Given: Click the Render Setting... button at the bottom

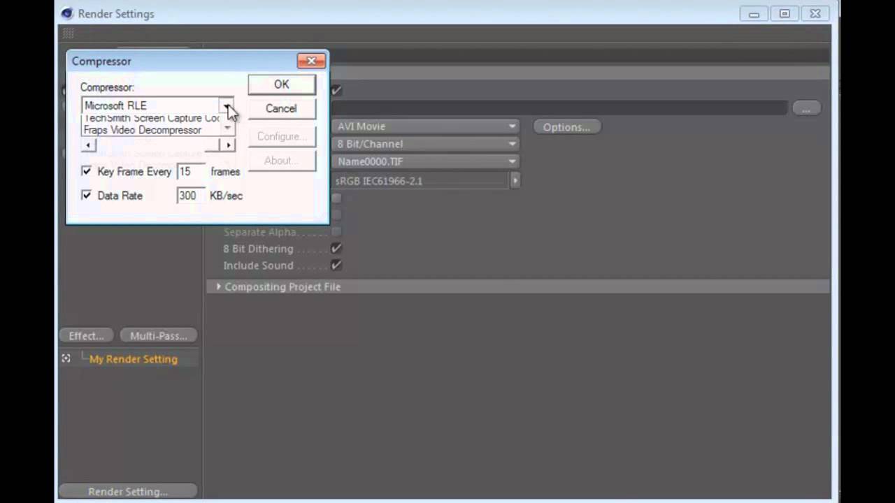Looking at the screenshot, I should [128, 492].
